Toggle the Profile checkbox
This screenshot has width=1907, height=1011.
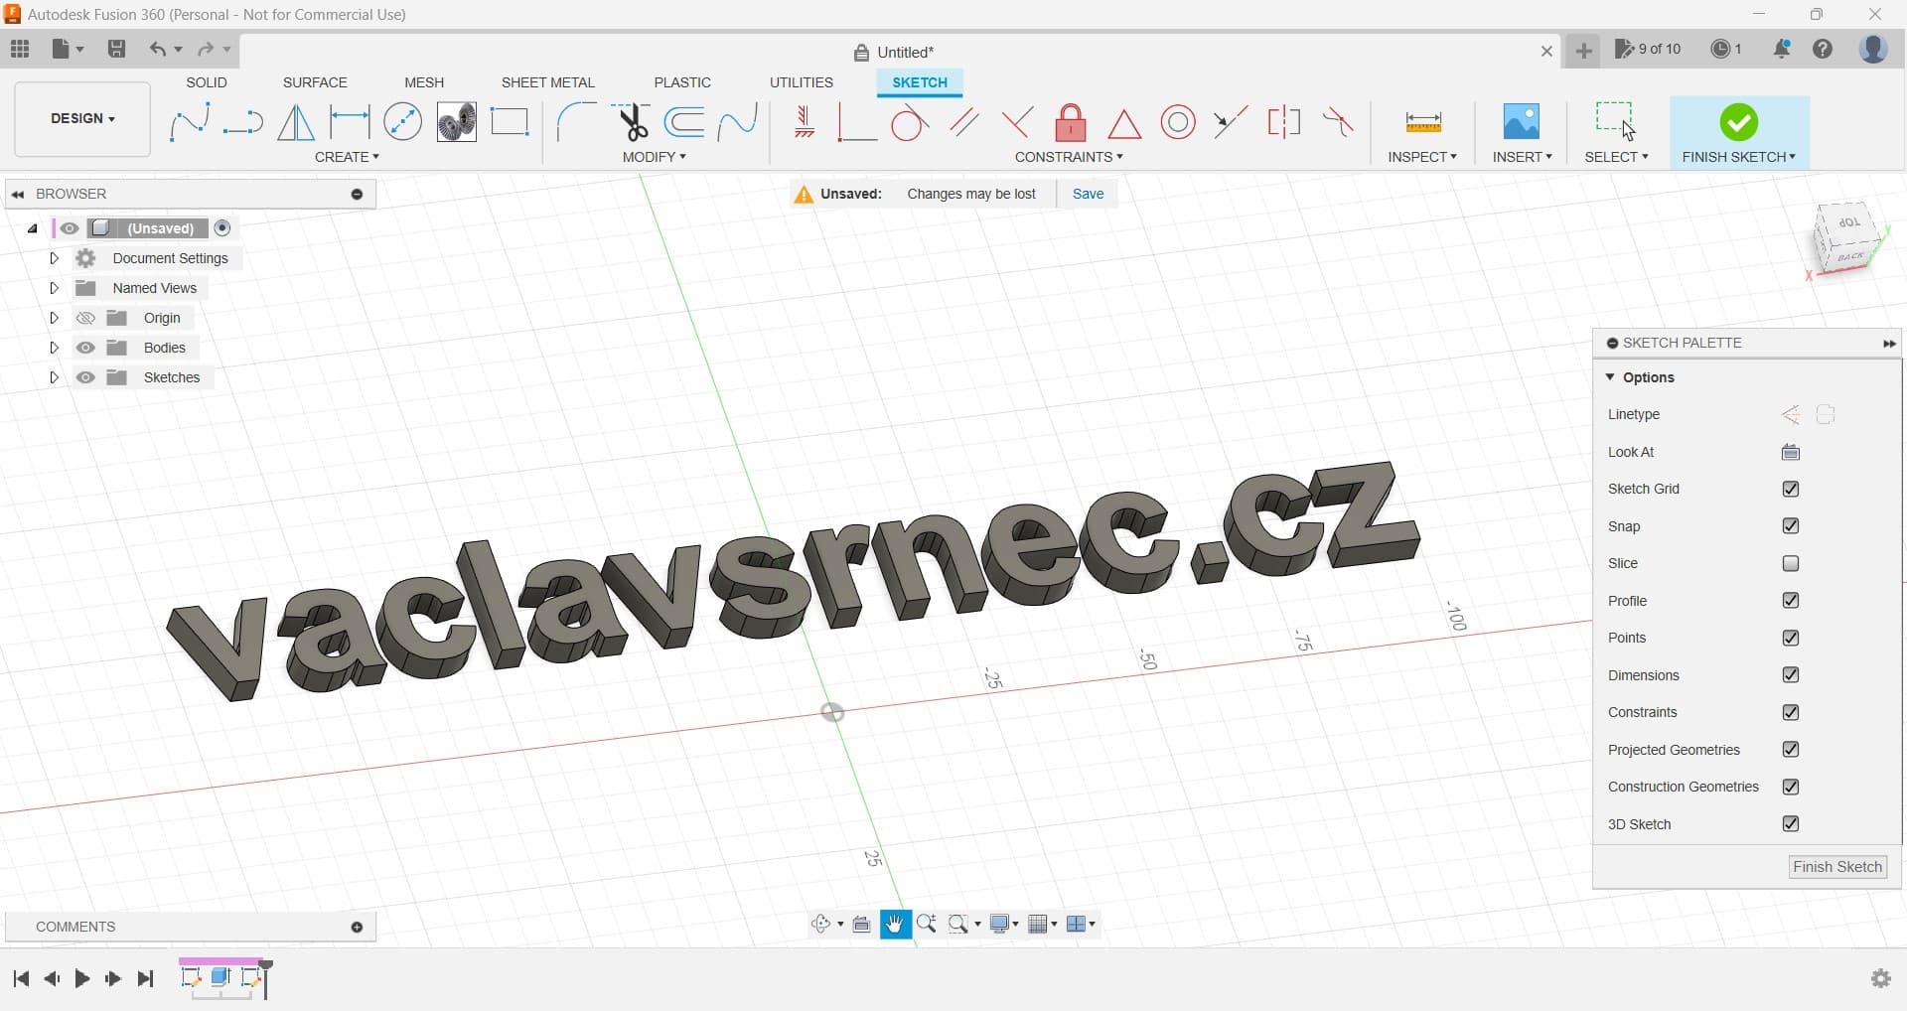pyautogui.click(x=1791, y=600)
